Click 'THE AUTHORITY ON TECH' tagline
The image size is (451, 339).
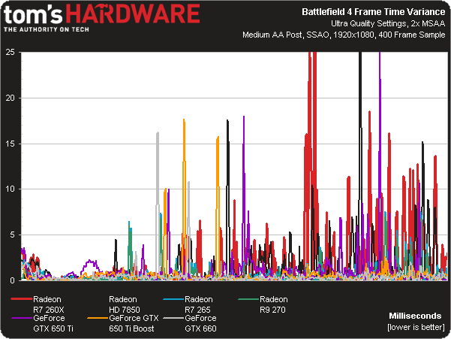(x=47, y=29)
